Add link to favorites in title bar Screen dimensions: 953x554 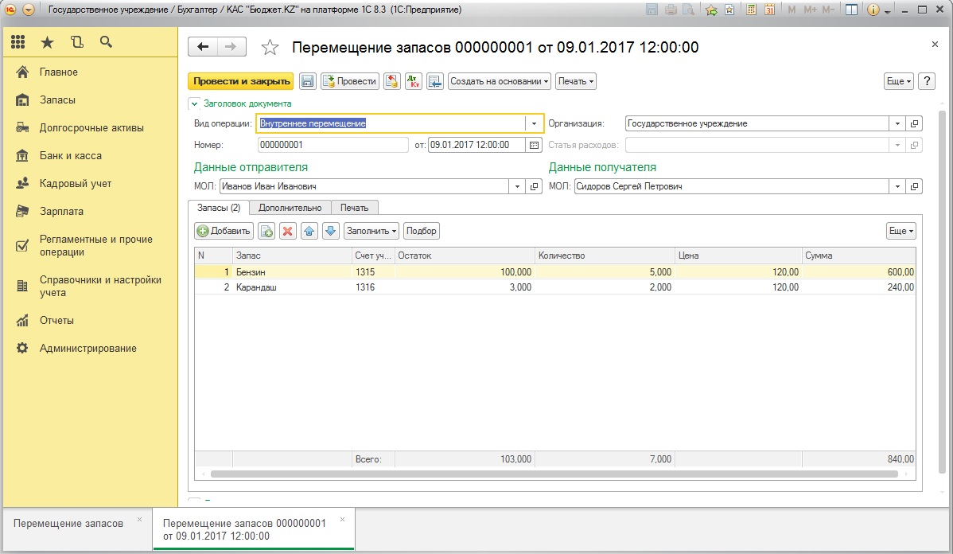711,10
